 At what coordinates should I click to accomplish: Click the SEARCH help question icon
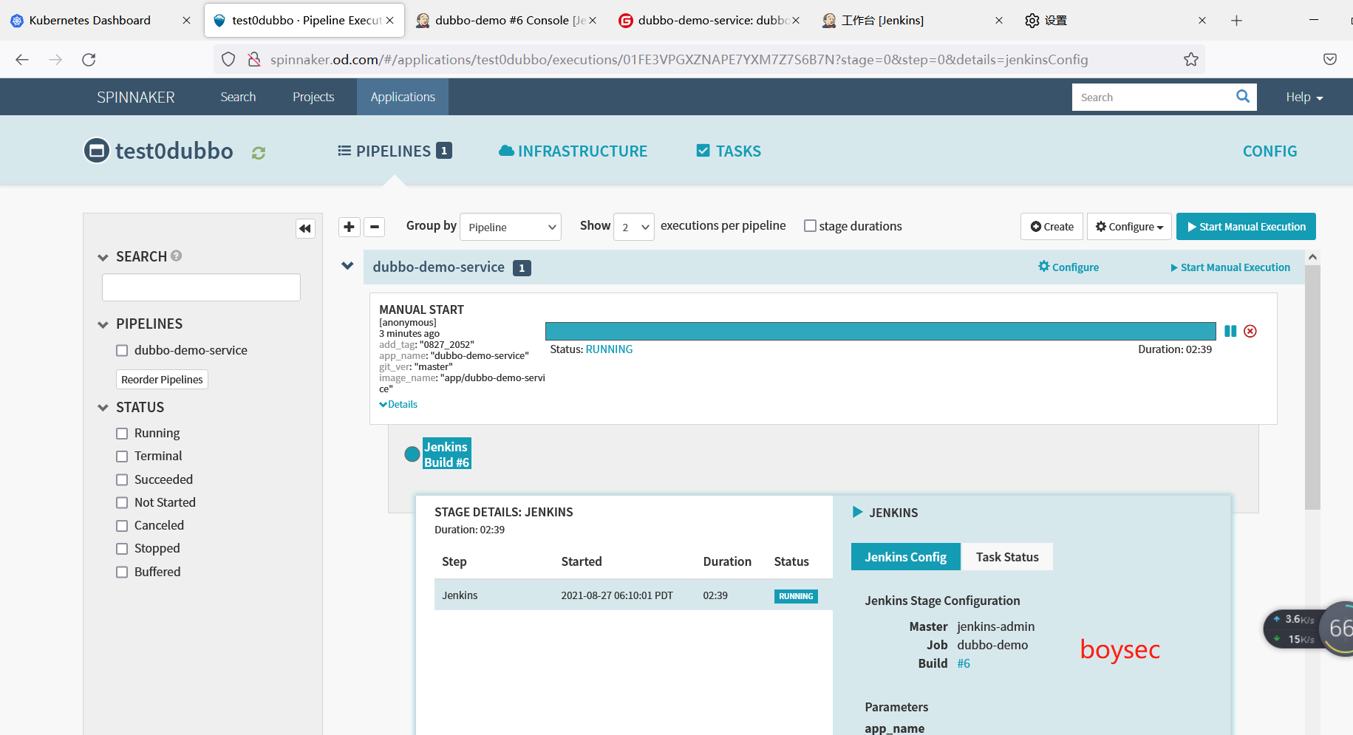177,256
